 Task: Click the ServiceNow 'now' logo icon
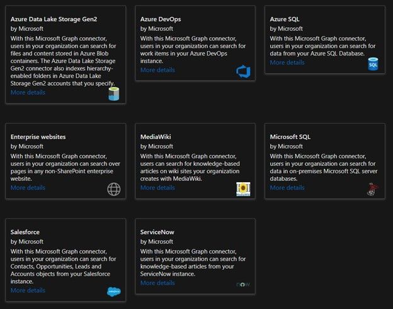point(243,284)
